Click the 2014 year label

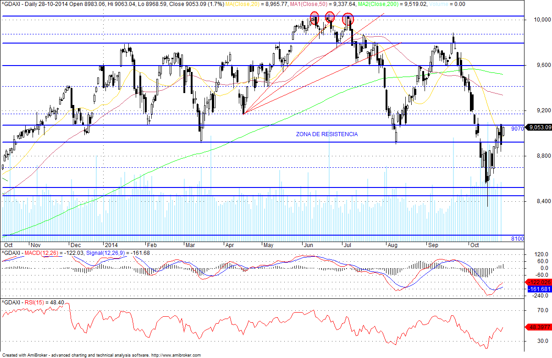tap(111, 245)
